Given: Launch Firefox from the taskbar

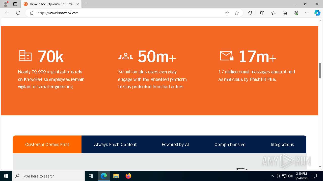Looking at the screenshot, I should [128, 176].
